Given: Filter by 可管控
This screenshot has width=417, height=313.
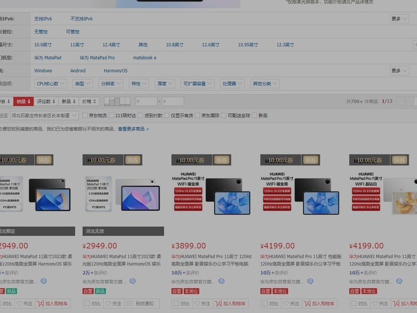Looking at the screenshot, I should [x=72, y=32].
